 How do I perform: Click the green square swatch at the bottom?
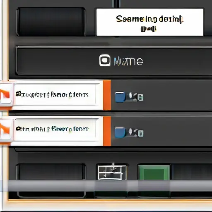154,173
